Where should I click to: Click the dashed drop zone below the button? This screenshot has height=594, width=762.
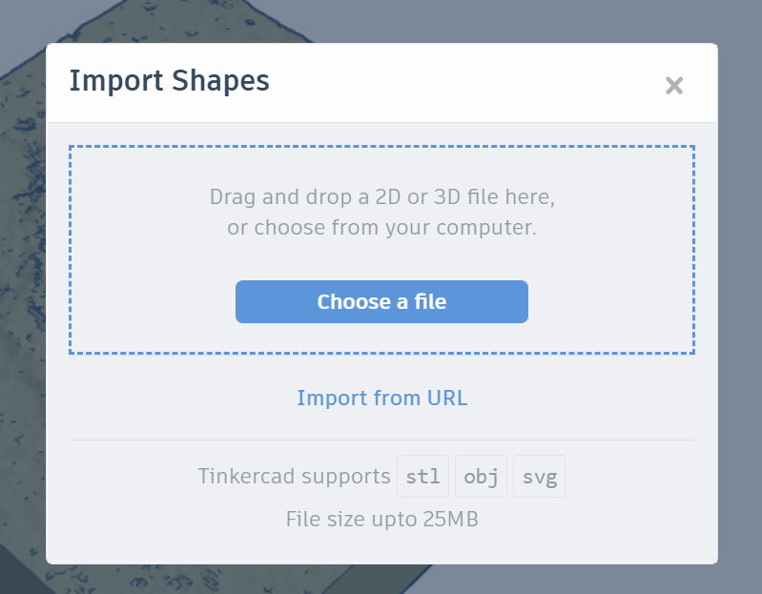pyautogui.click(x=382, y=338)
